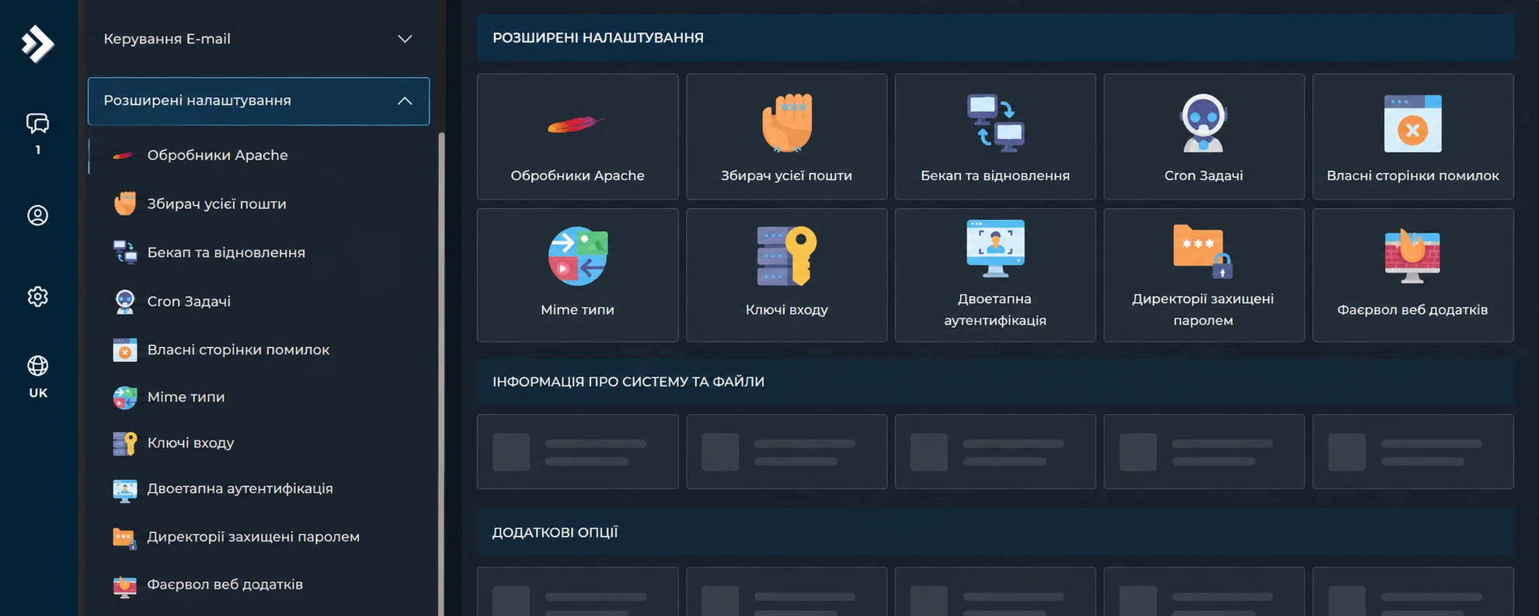Image resolution: width=1539 pixels, height=616 pixels.
Task: Click the robot icon beside sidebar Cron Задачі
Action: point(124,301)
